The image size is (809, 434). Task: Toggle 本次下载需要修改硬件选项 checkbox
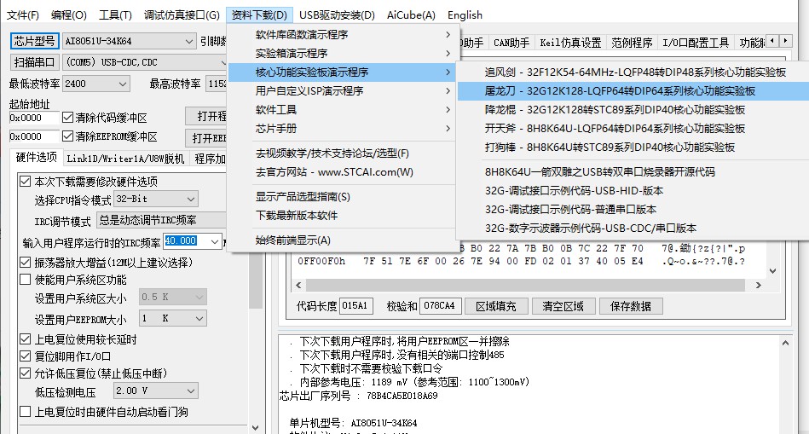(25, 181)
